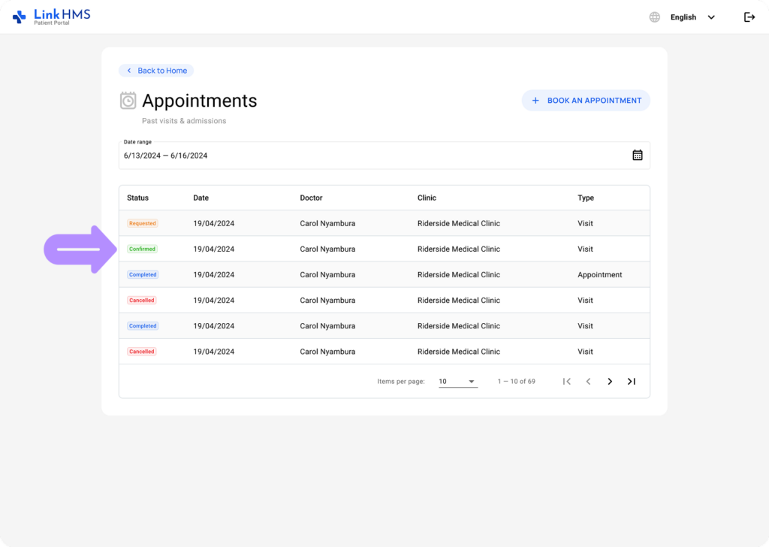
Task: Click the Status column header
Action: pos(138,198)
